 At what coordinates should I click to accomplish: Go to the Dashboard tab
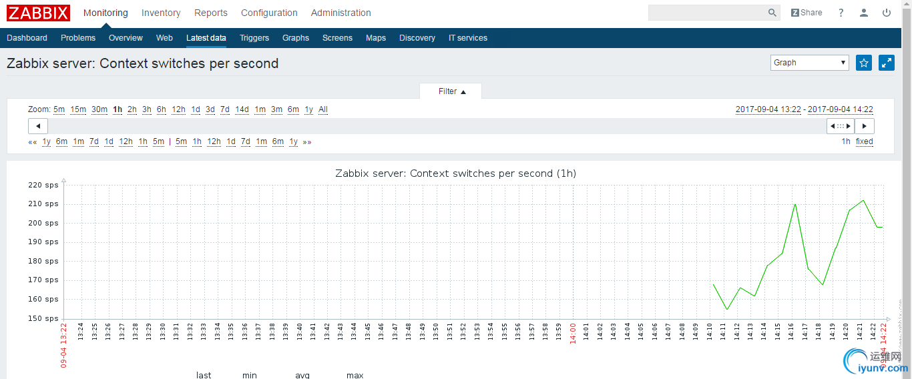tap(27, 38)
